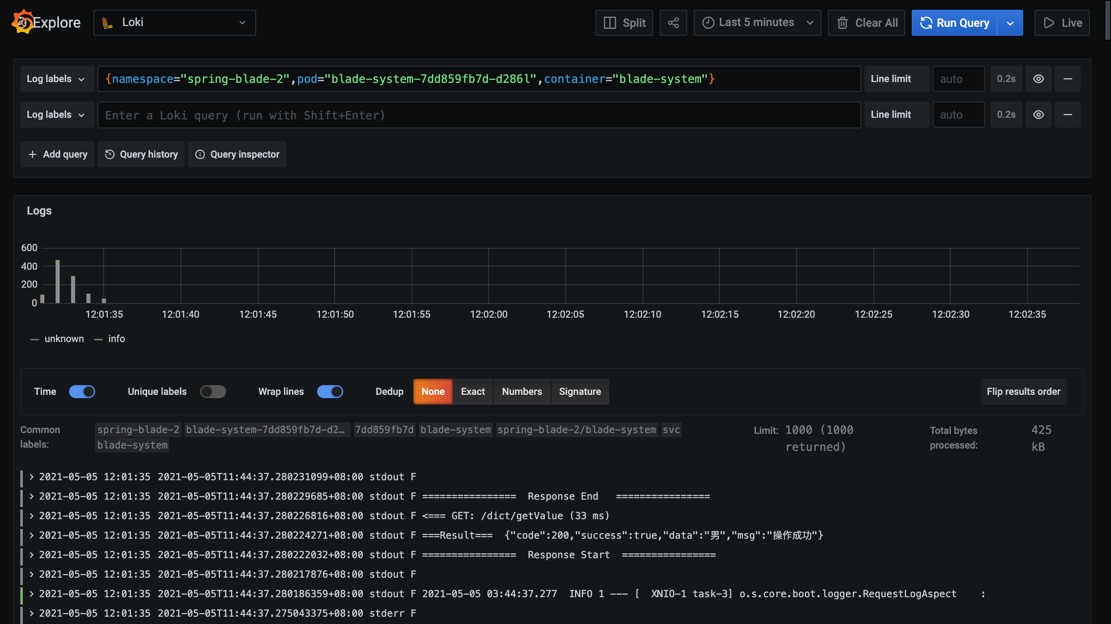Viewport: 1111px width, 624px height.
Task: Click Flip results order button
Action: [1024, 391]
